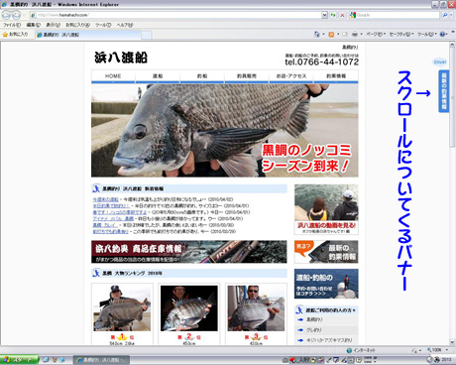456x365 pixels.
Task: Open the rank 1 black sea bream photo
Action: tap(122, 308)
